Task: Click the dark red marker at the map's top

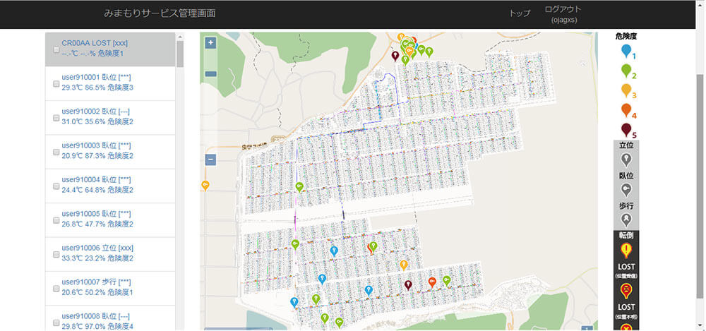Action: (395, 56)
